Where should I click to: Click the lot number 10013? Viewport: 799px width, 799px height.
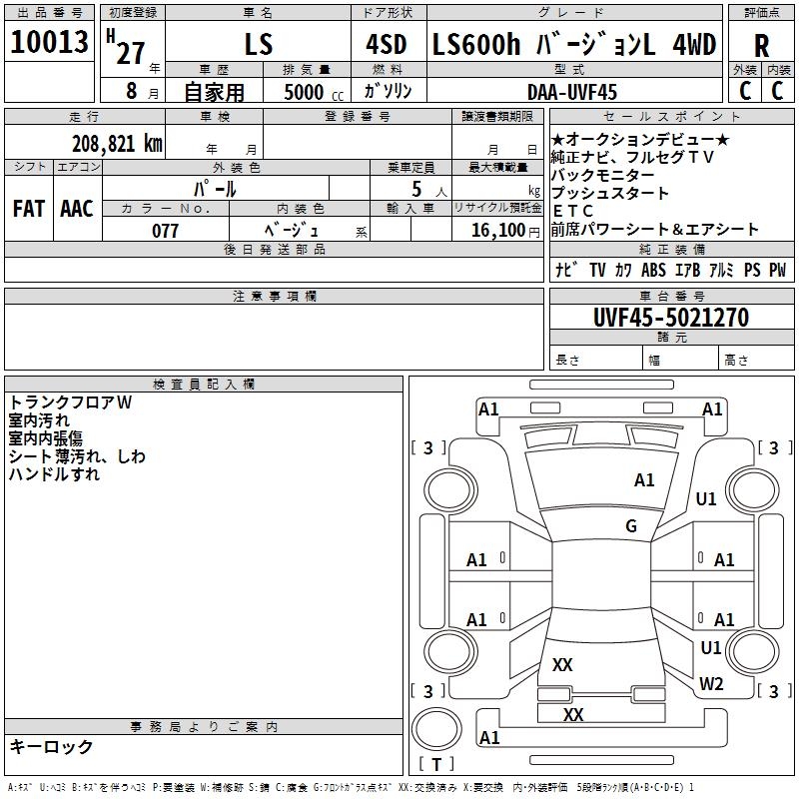[x=50, y=43]
